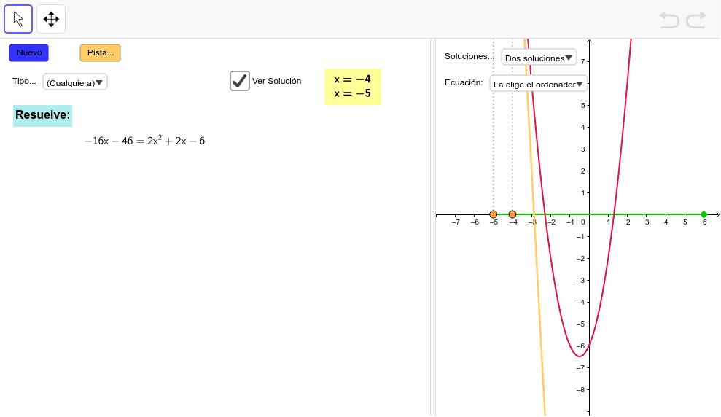Click the orange point at x = −4
Screen dimensions: 721x417
[x=513, y=214]
